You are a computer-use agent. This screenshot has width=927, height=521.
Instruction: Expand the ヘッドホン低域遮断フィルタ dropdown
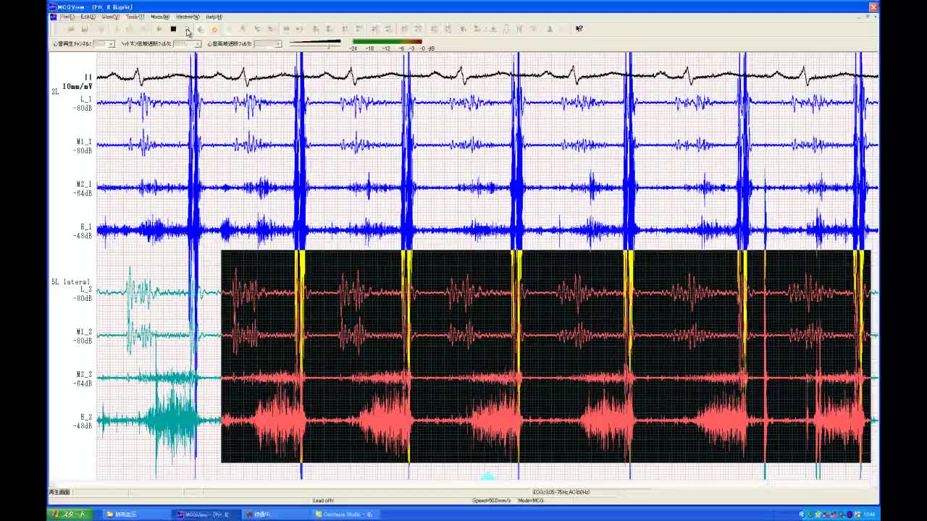(x=196, y=44)
